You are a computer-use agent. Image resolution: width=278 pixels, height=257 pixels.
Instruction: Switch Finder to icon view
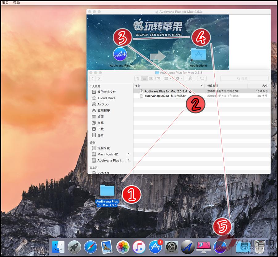(138, 78)
